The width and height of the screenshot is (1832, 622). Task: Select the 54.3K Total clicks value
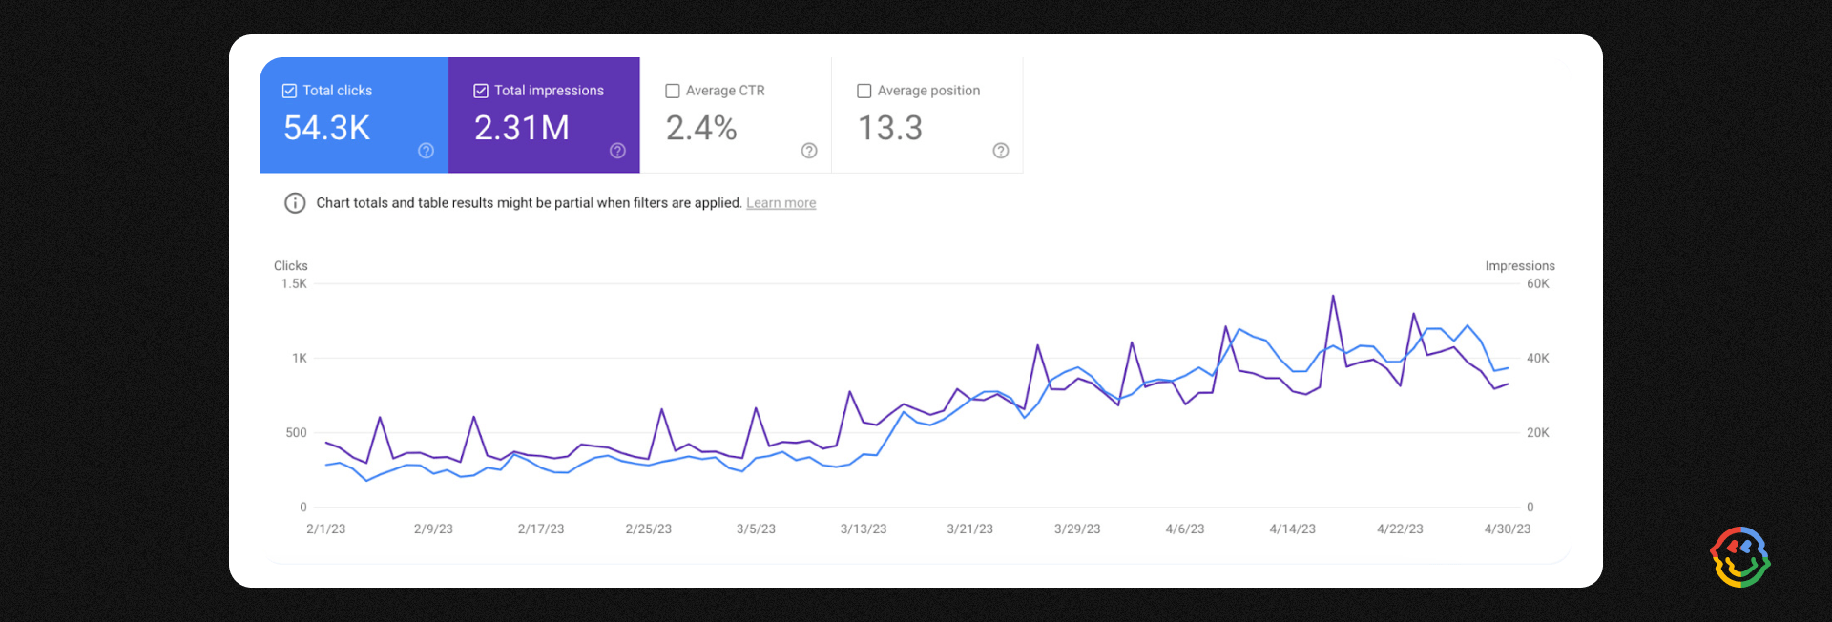pos(326,128)
